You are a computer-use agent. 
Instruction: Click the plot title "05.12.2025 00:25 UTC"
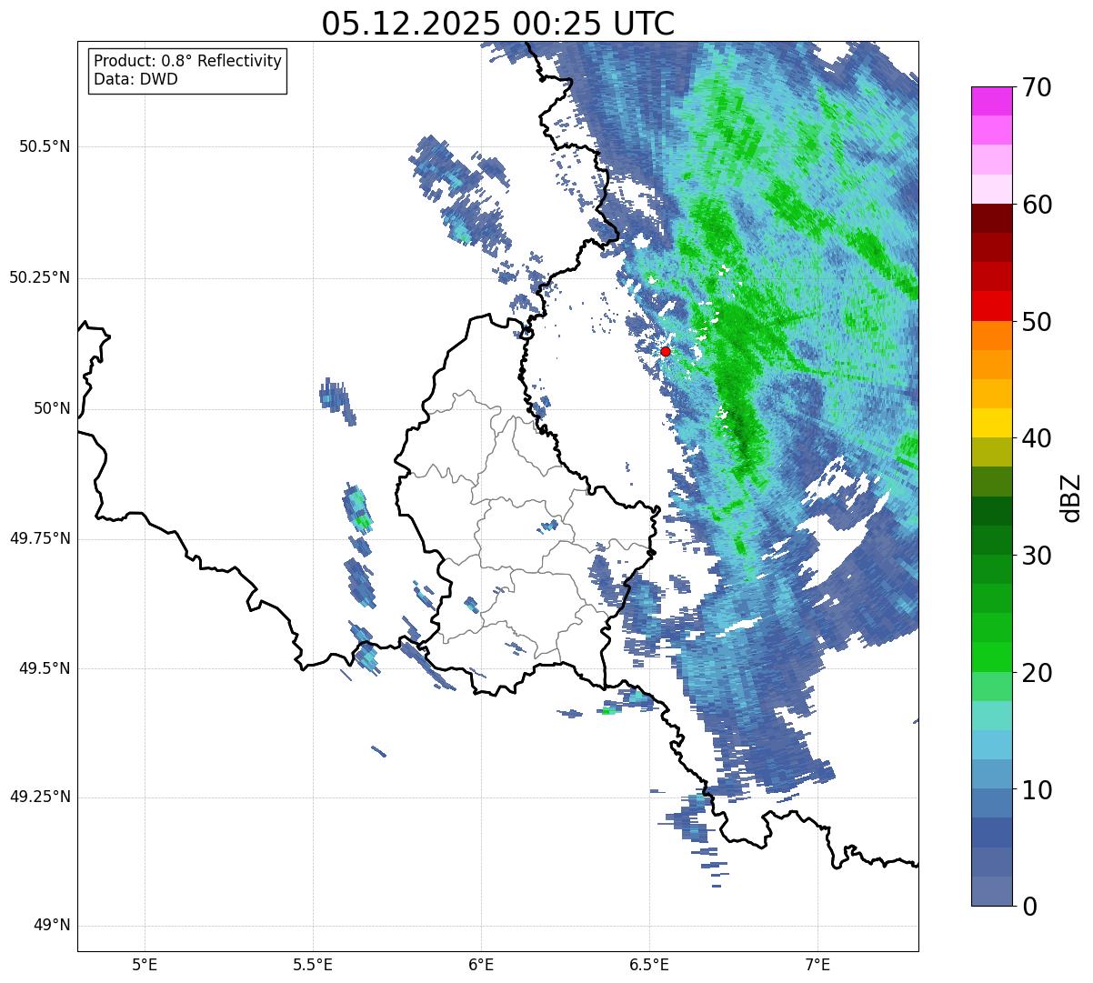coord(498,24)
